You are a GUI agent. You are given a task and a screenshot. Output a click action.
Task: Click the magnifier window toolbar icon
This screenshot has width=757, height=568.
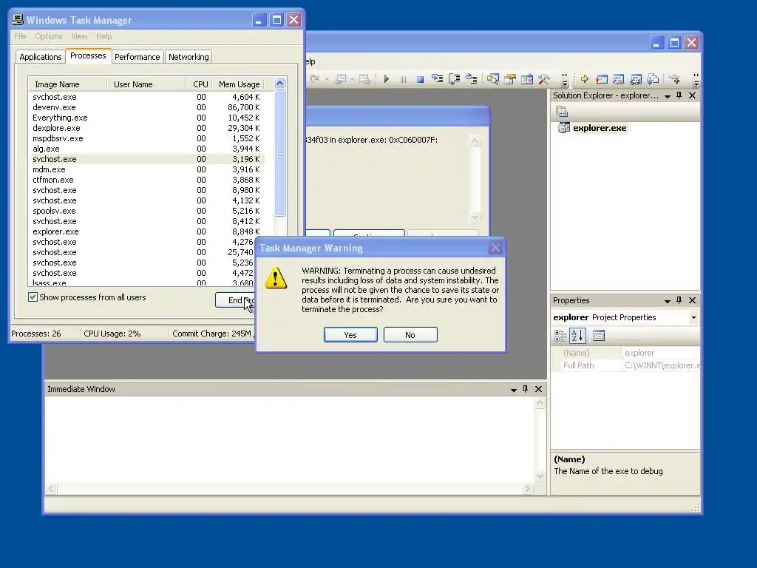493,78
